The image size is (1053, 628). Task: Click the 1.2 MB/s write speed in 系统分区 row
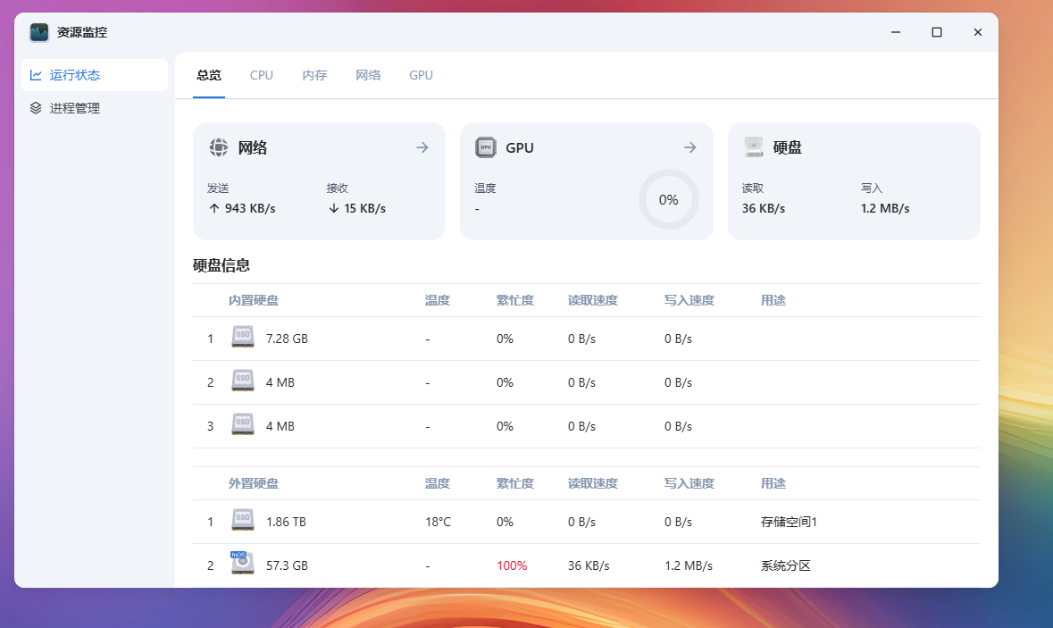click(689, 565)
